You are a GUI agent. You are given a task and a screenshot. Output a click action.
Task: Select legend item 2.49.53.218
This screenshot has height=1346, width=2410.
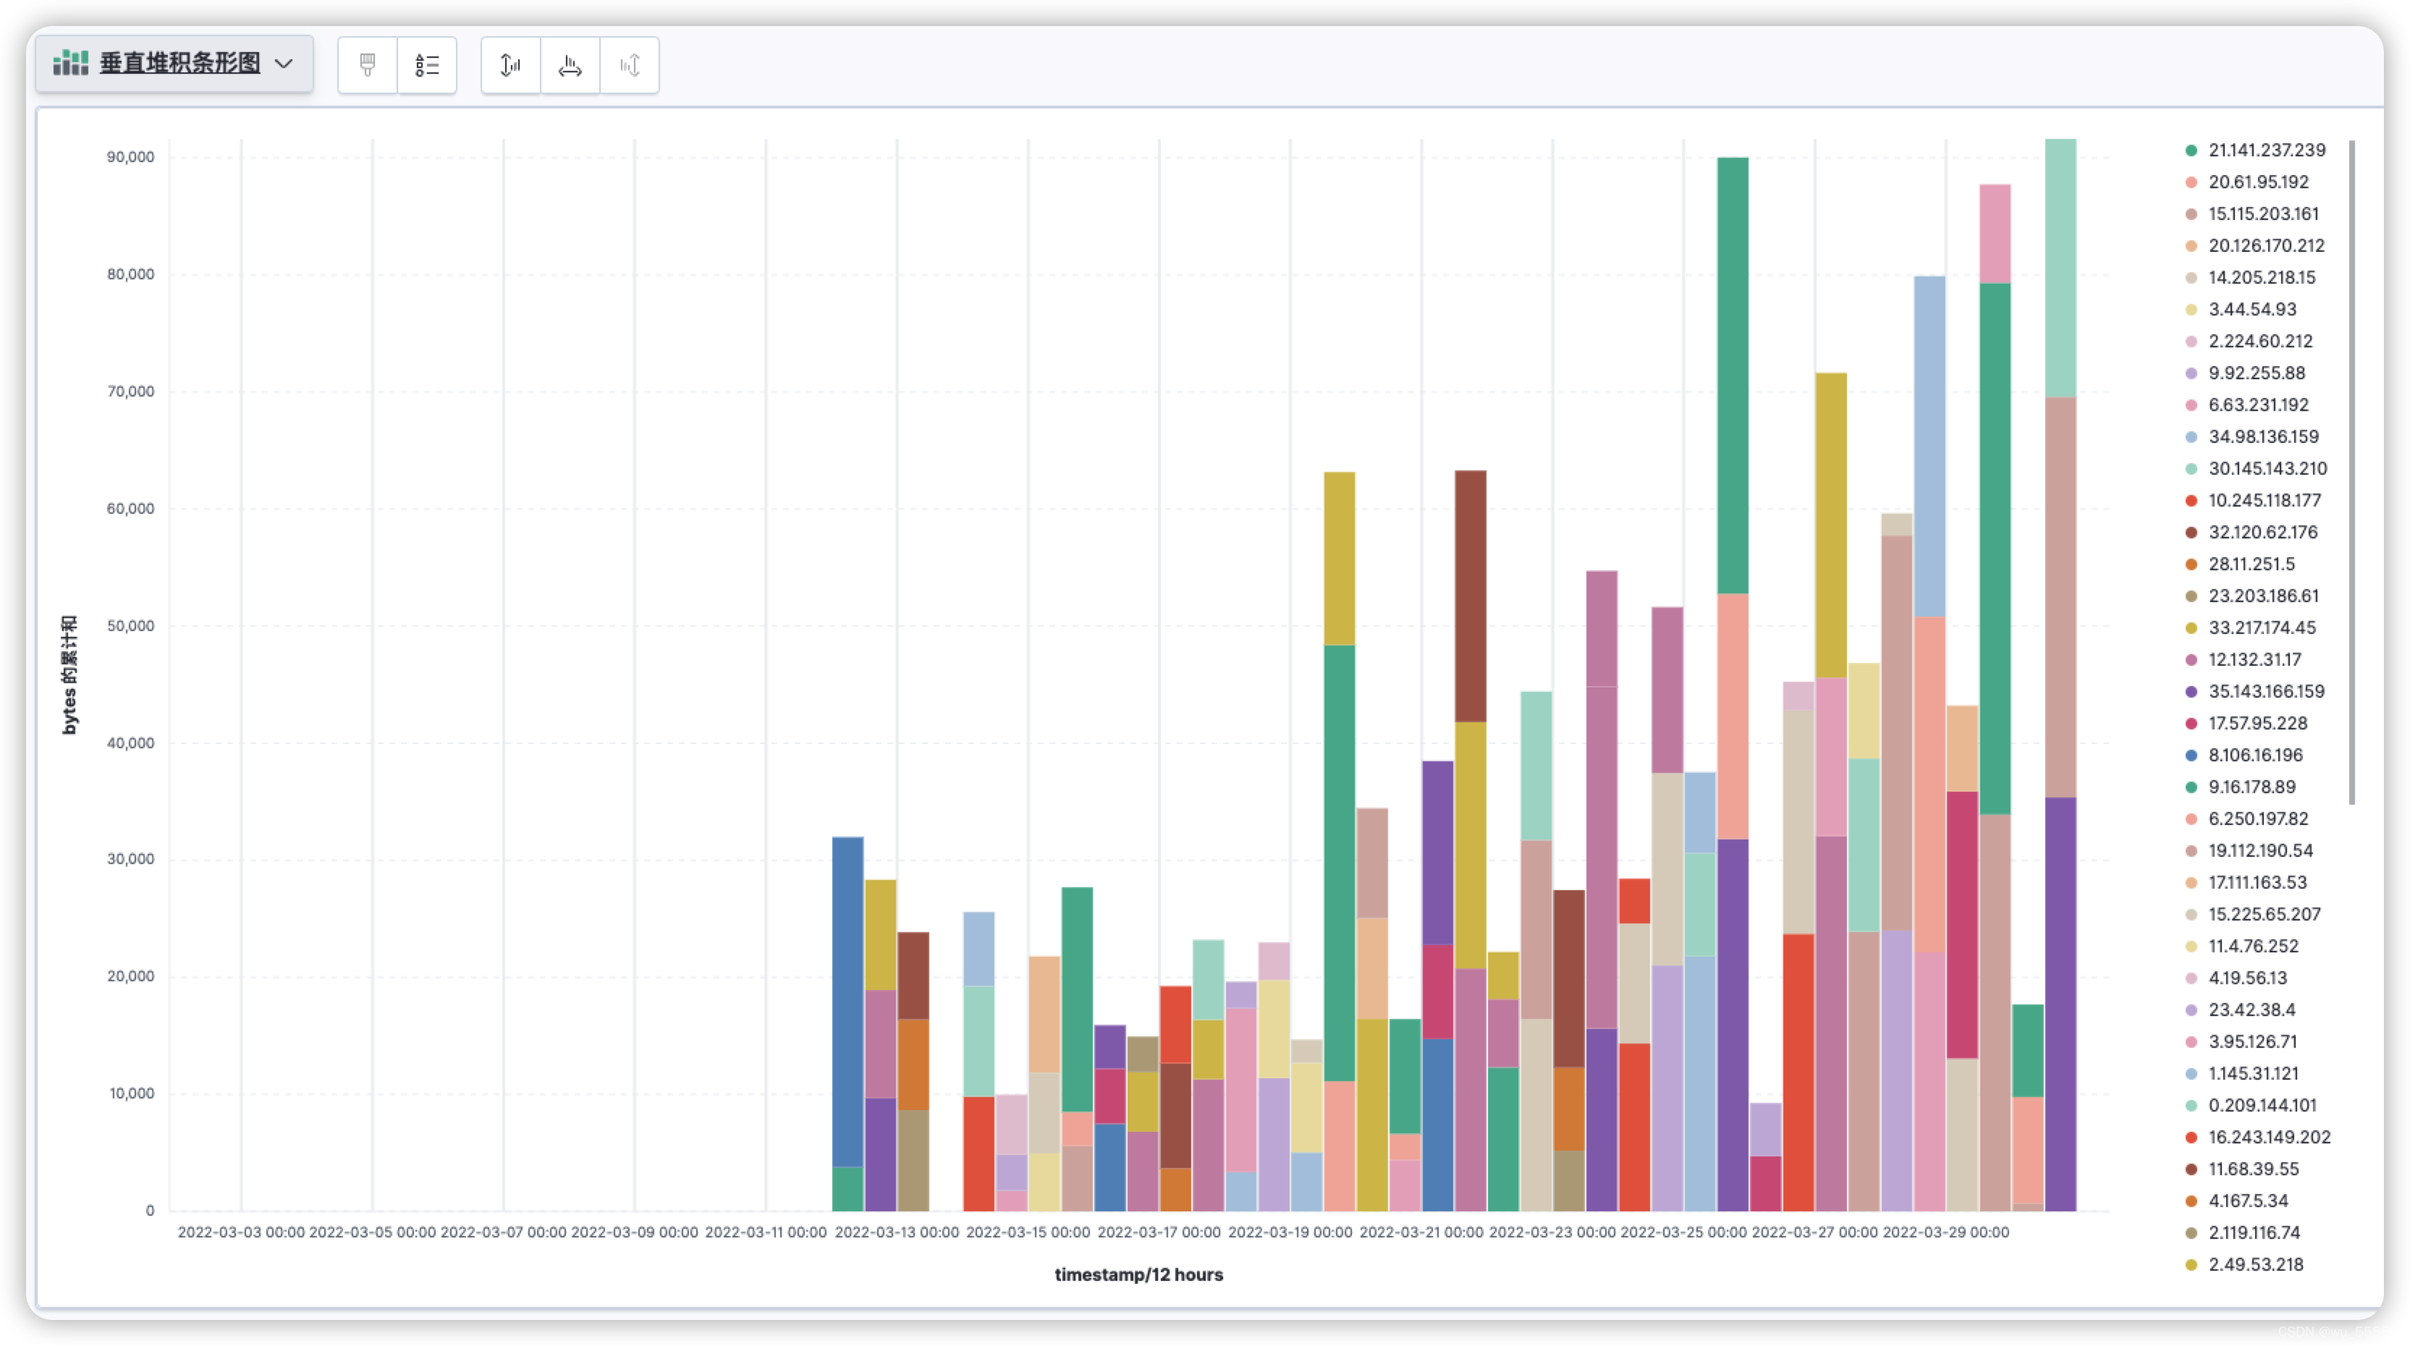2254,1265
